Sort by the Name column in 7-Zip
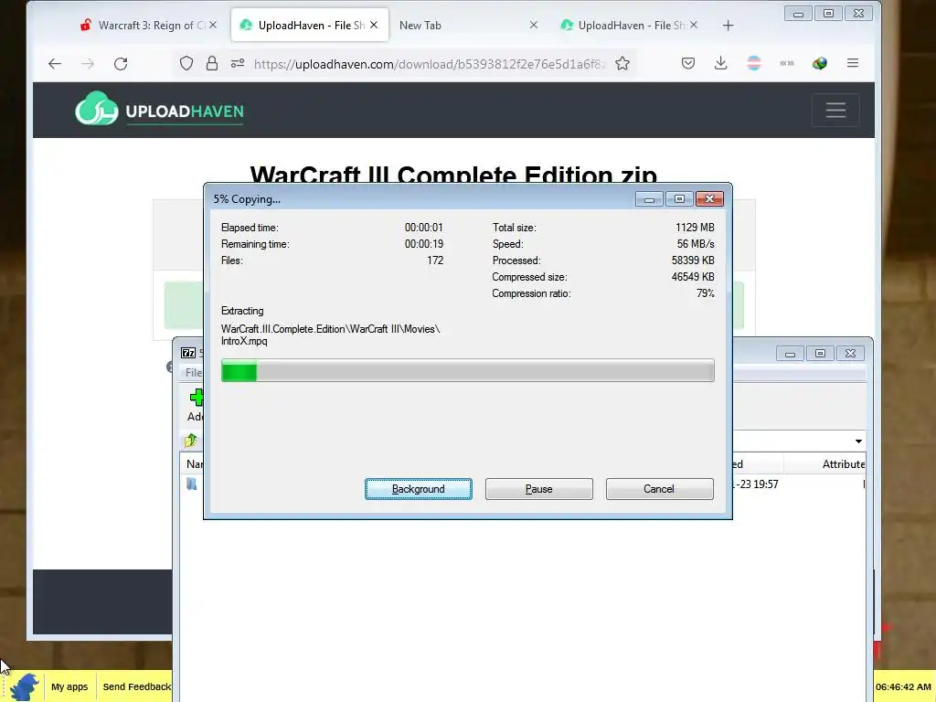 pyautogui.click(x=194, y=463)
